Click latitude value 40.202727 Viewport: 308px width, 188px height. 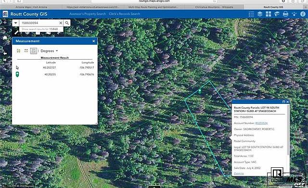pyautogui.click(x=49, y=67)
